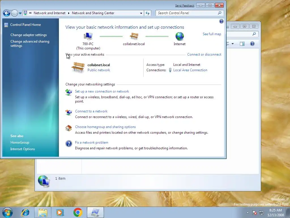The height and width of the screenshot is (218, 290).
Task: Select the Network and Sharing Center breadcrumb
Action: coord(93,13)
